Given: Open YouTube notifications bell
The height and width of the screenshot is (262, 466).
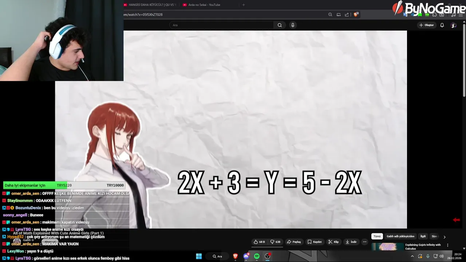Looking at the screenshot, I should pyautogui.click(x=442, y=25).
